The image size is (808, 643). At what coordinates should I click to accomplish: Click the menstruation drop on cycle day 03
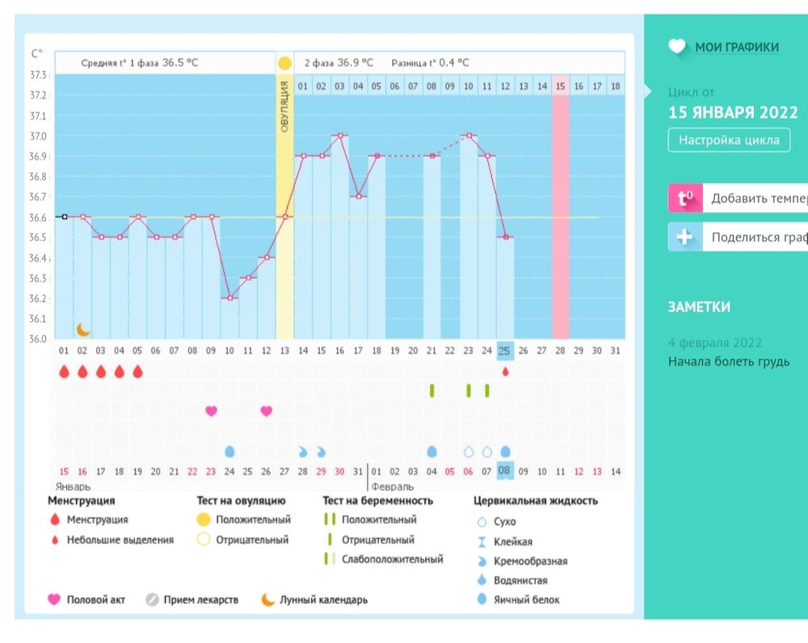click(x=101, y=372)
